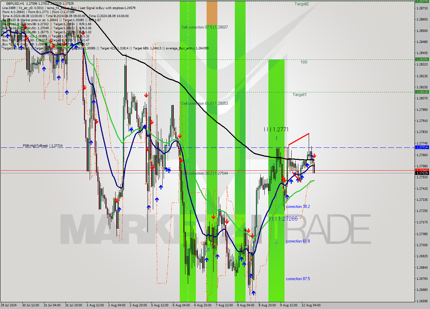
Task: Click the '9 Aug 12:00' time label
Action: point(289,305)
